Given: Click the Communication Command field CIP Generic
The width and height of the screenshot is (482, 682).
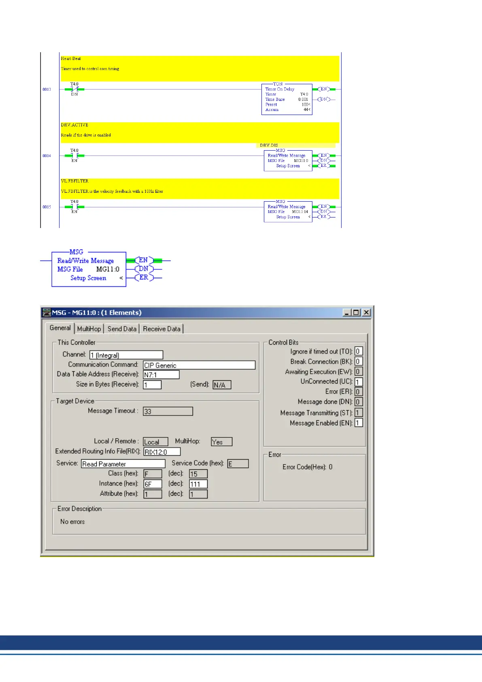Looking at the screenshot, I should (x=199, y=365).
